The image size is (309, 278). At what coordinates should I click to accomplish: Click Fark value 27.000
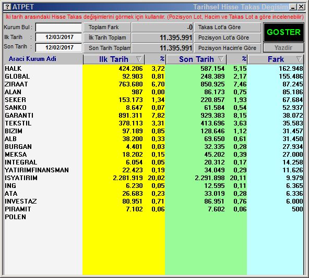tap(293, 155)
